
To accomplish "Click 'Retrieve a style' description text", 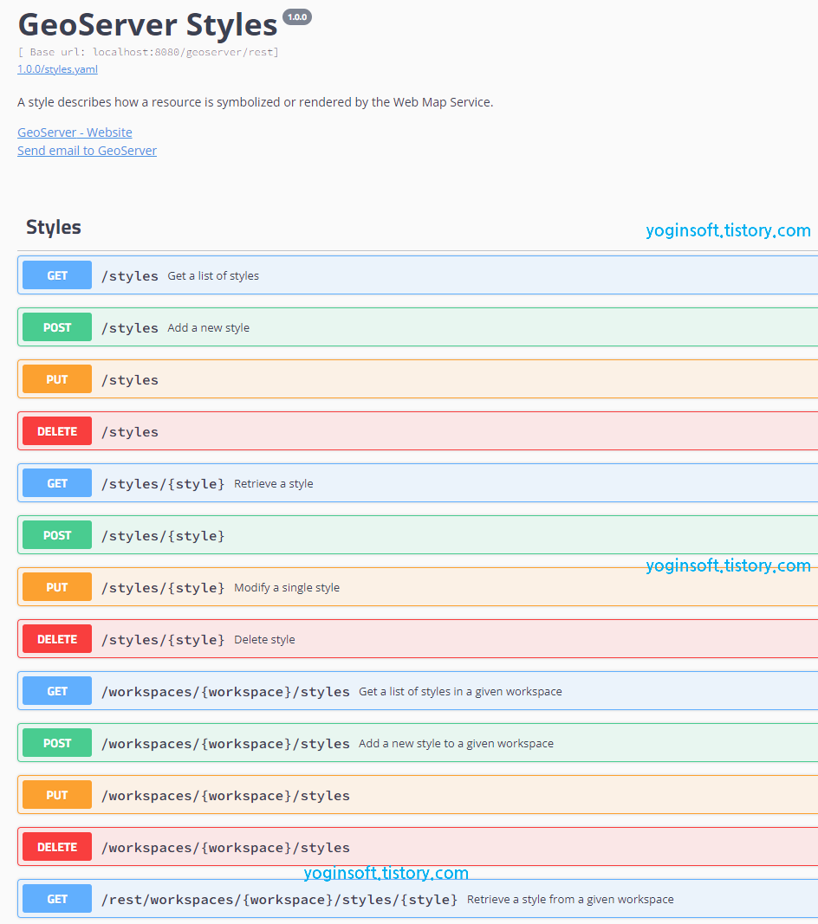I will [274, 483].
